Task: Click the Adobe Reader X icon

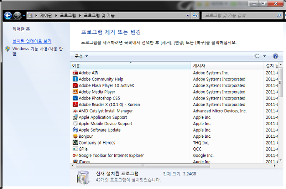Action: (75, 104)
